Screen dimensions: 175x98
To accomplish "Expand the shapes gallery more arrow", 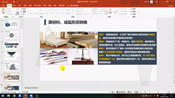I will tap(107, 14).
